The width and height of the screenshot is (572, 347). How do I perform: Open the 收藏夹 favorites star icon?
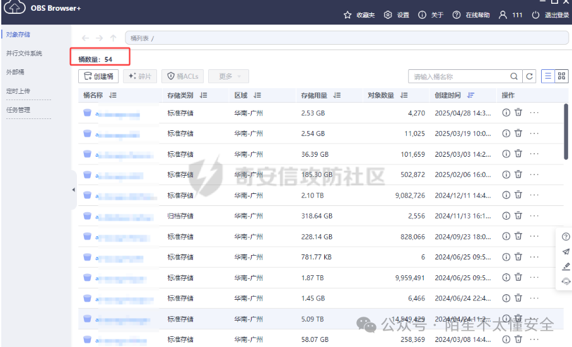pyautogui.click(x=347, y=15)
